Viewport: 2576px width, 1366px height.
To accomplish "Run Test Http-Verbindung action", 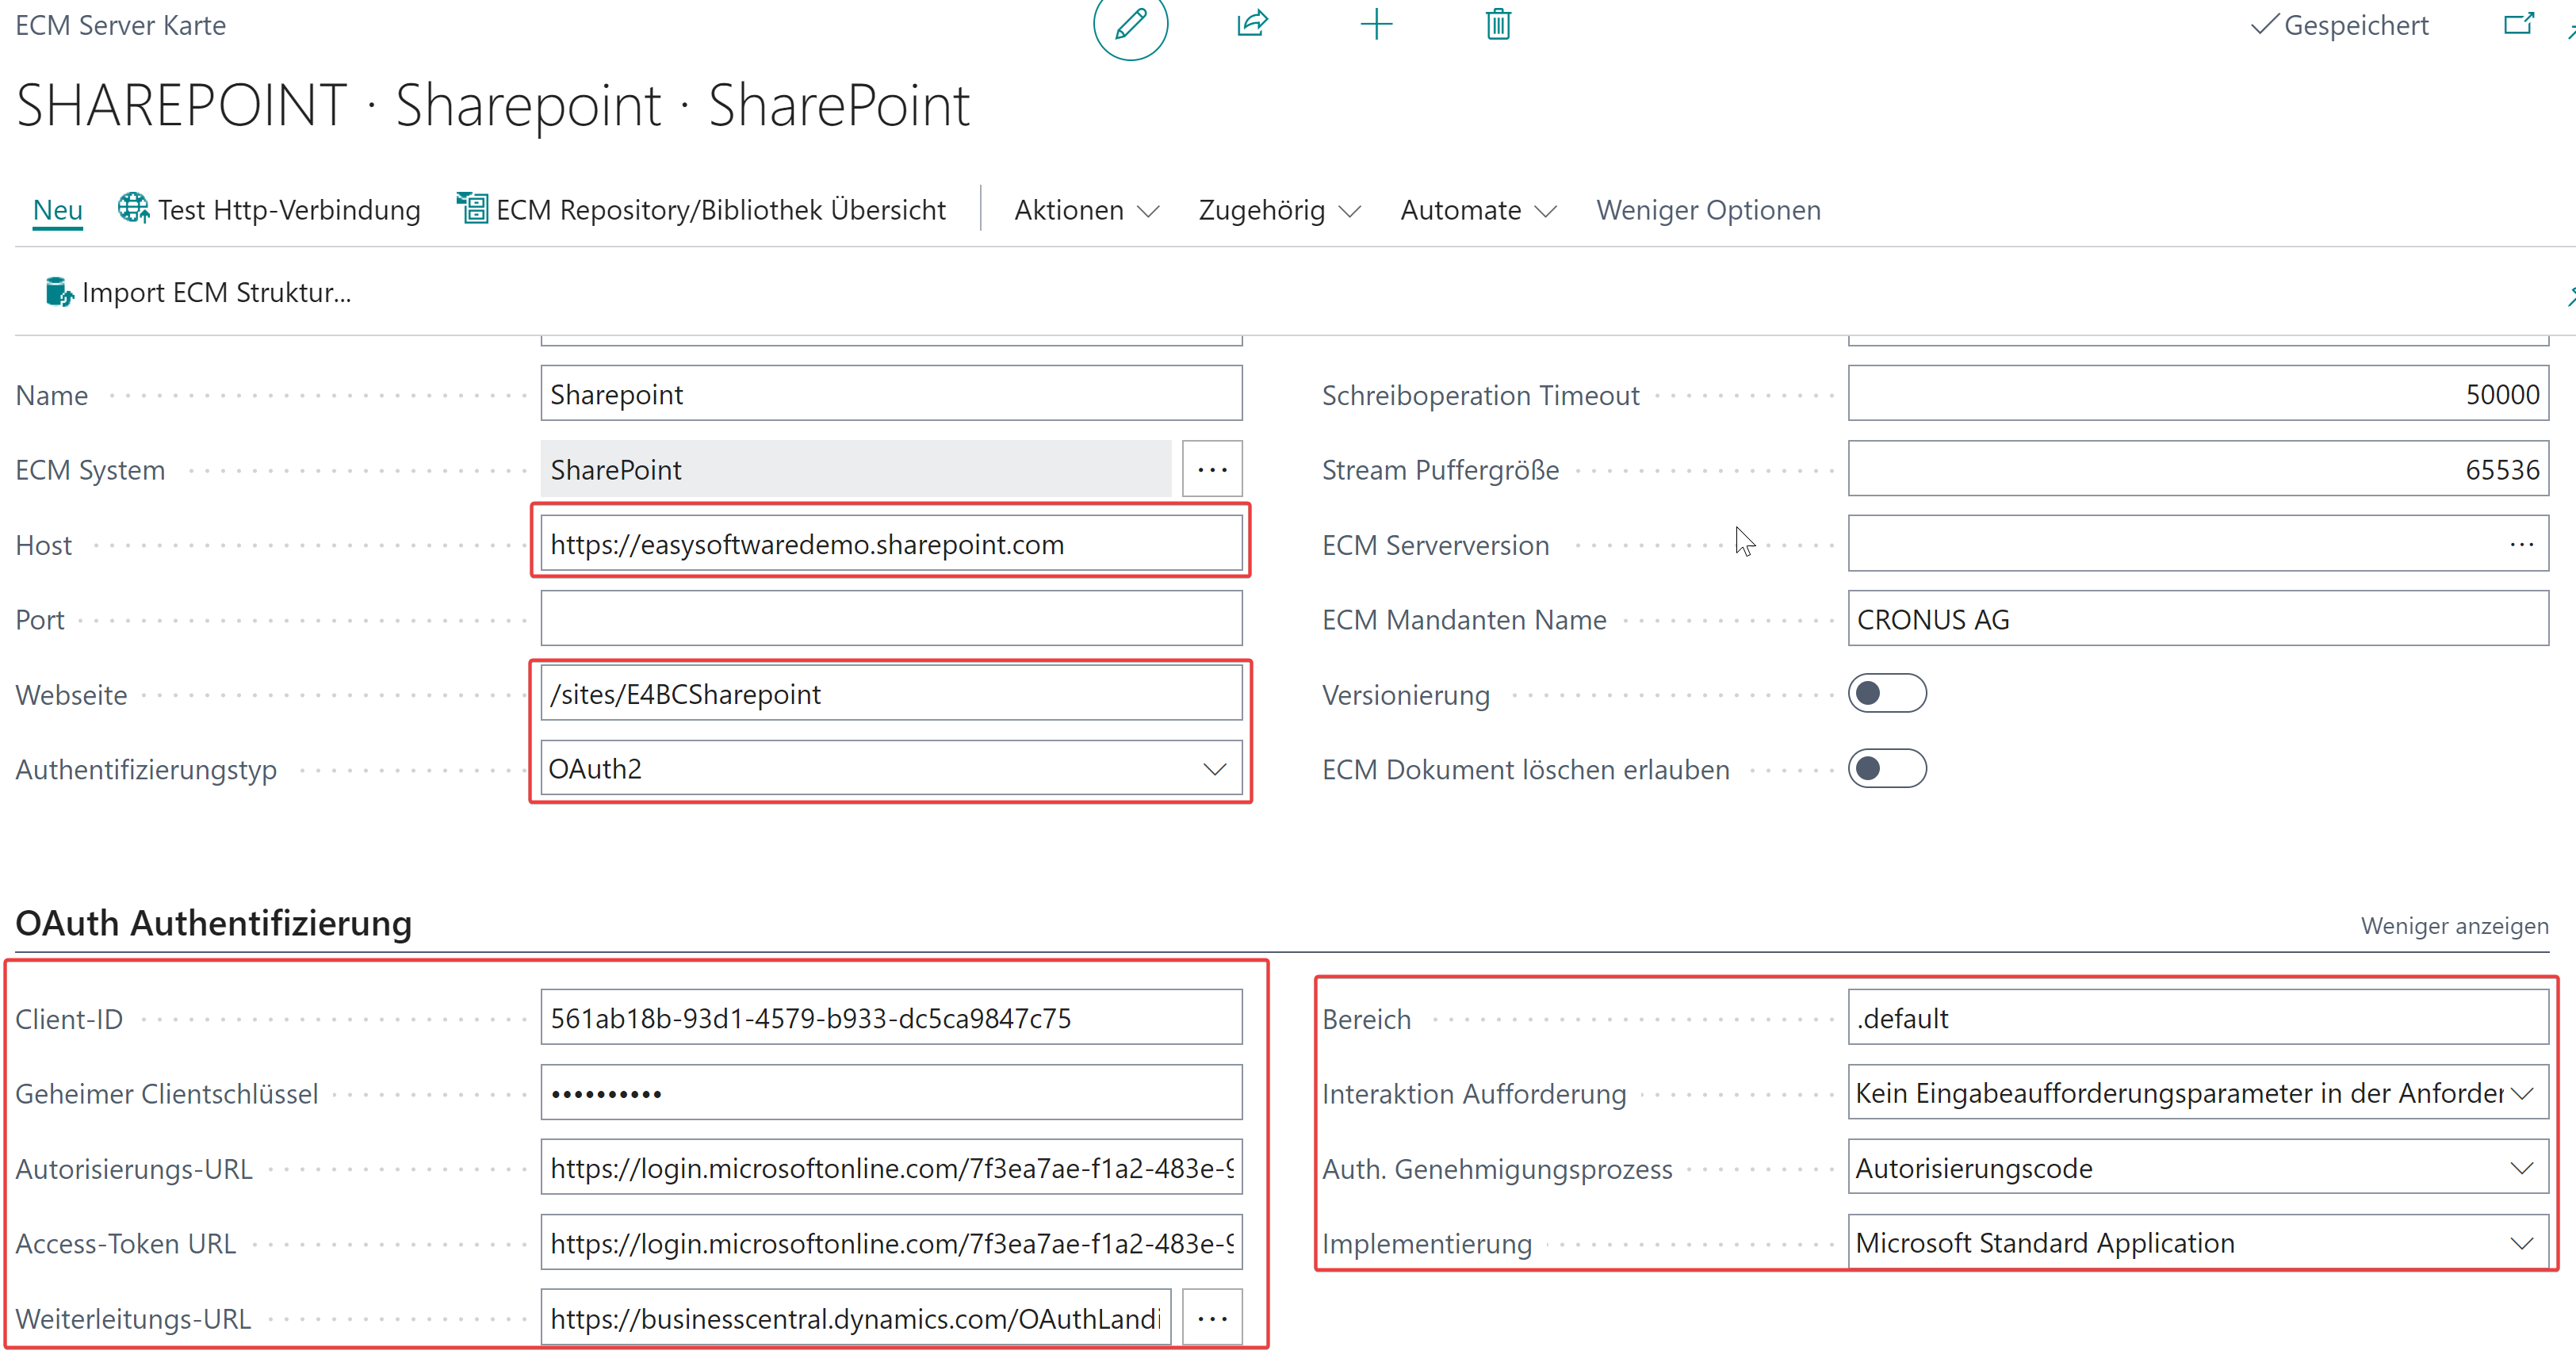I will [x=269, y=210].
